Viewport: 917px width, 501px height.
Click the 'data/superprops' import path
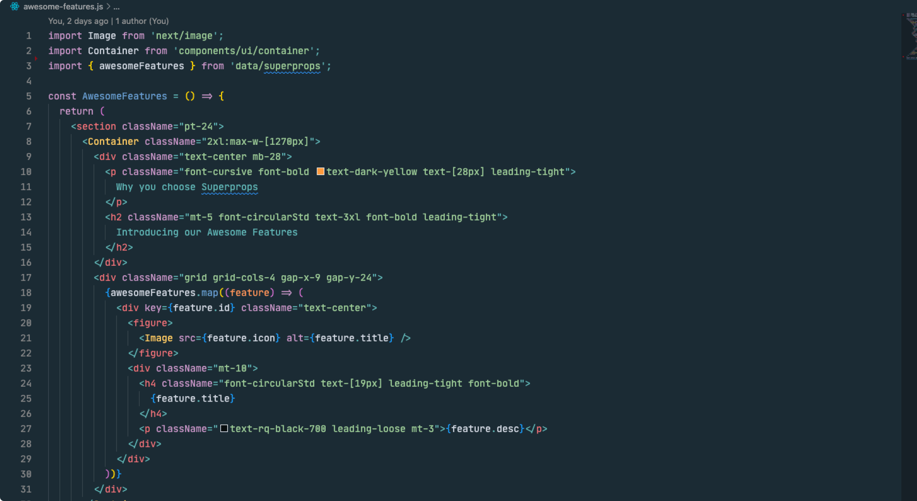[277, 66]
